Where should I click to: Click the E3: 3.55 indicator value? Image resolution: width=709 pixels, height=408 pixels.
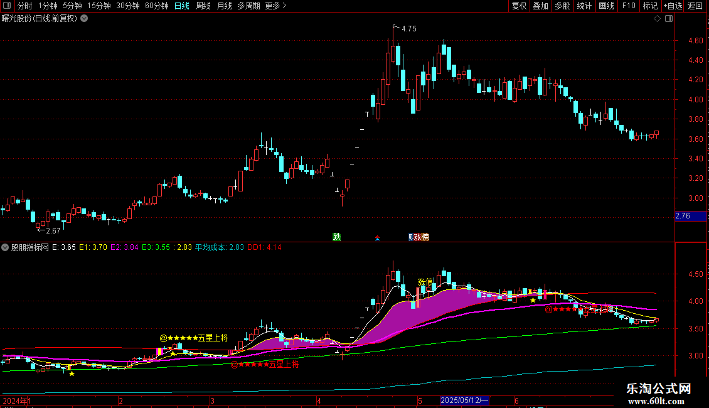pyautogui.click(x=156, y=247)
